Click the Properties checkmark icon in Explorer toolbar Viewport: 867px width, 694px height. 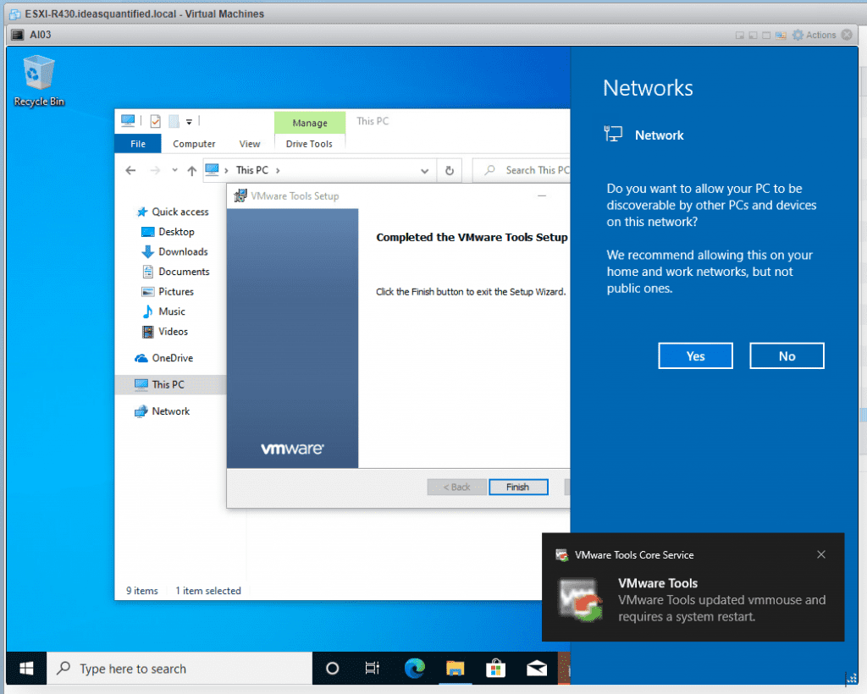pyautogui.click(x=156, y=121)
